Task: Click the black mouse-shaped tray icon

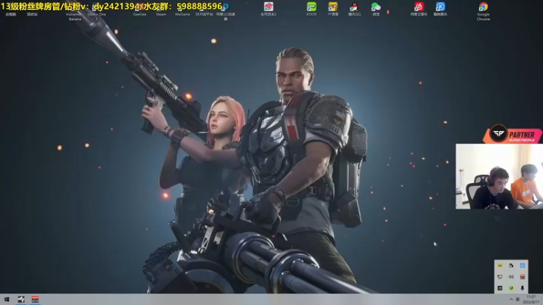Action: 511,265
